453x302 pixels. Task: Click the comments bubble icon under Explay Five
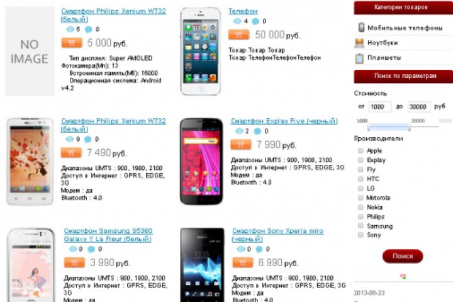click(x=257, y=131)
